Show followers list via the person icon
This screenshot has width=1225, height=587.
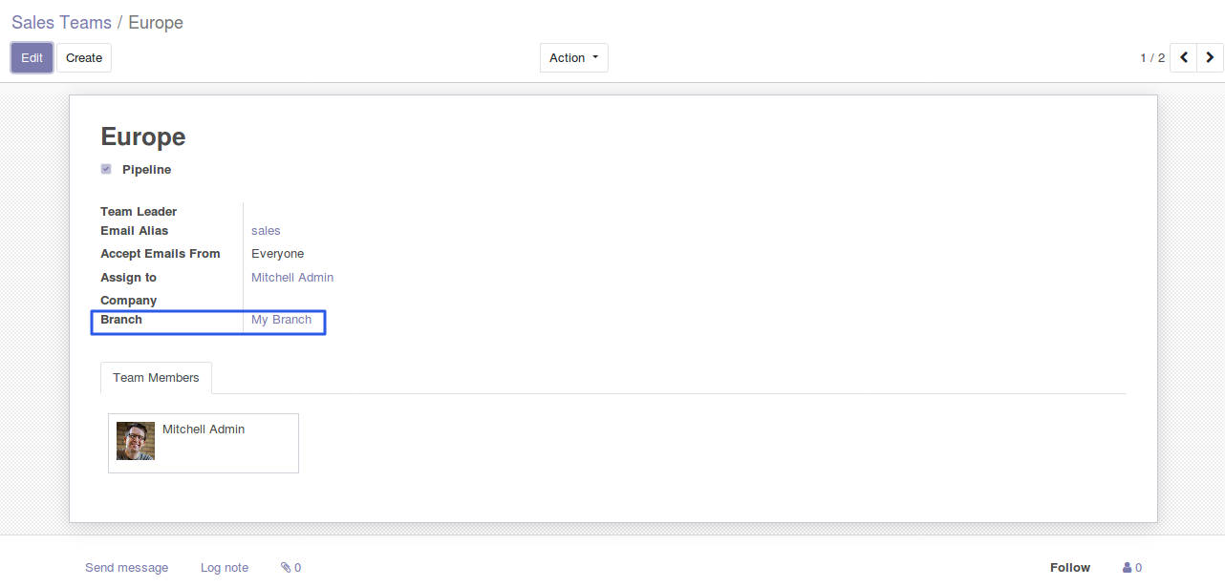(1132, 568)
